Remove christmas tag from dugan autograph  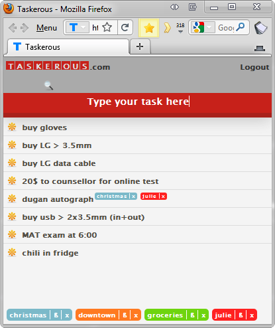point(134,197)
